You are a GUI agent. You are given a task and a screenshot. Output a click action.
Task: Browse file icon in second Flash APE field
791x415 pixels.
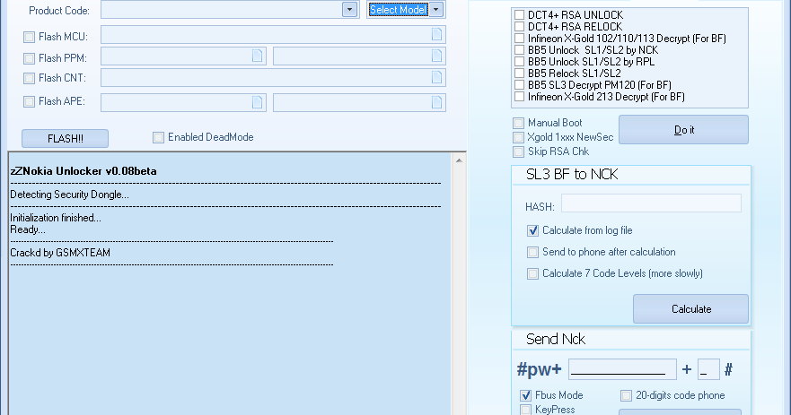pos(436,102)
